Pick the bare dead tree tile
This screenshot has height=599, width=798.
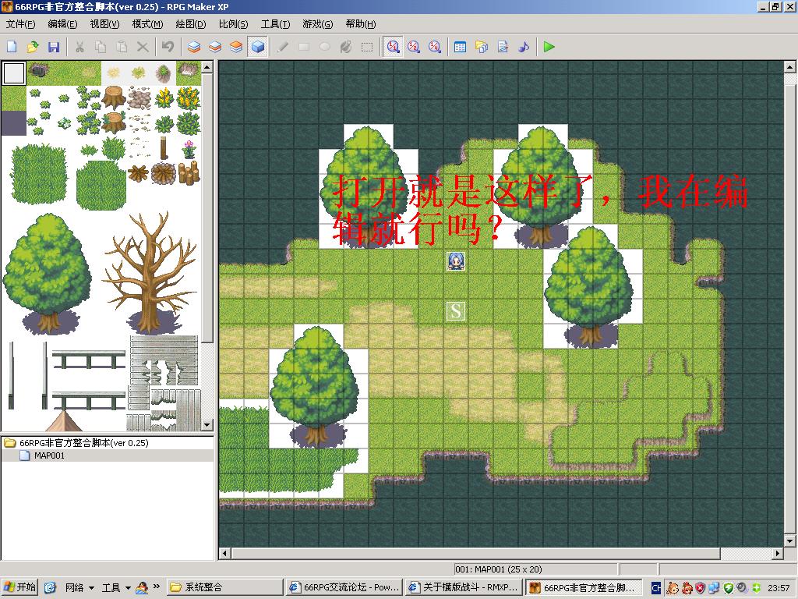[150, 274]
